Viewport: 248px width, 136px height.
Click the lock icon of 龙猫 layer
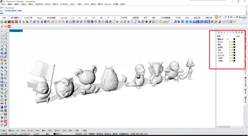point(232,50)
